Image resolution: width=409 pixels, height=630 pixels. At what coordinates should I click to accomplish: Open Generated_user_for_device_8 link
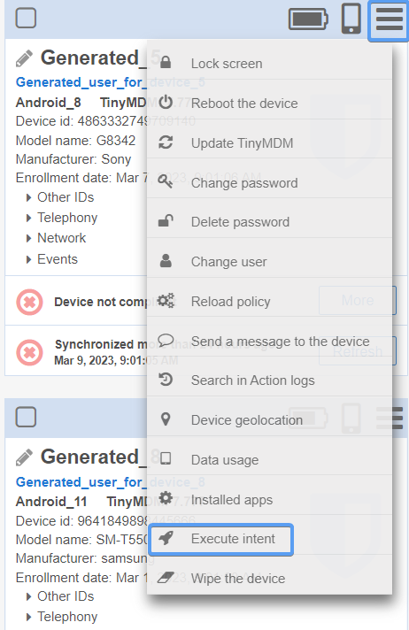tap(110, 481)
